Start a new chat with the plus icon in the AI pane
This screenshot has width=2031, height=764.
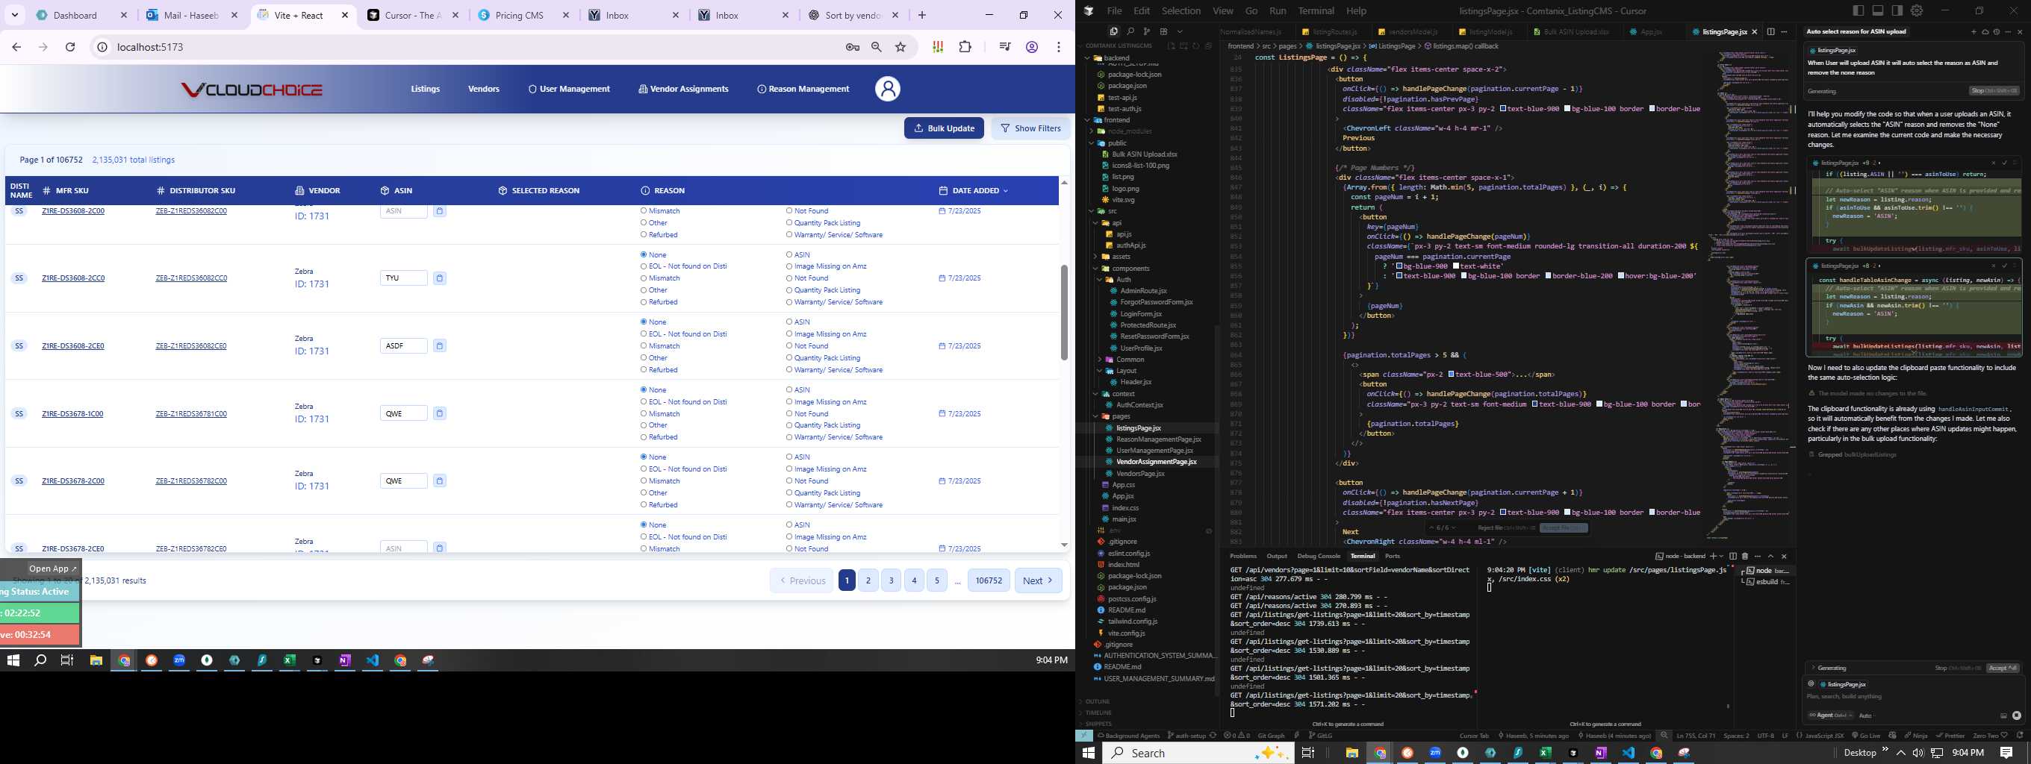click(1974, 32)
